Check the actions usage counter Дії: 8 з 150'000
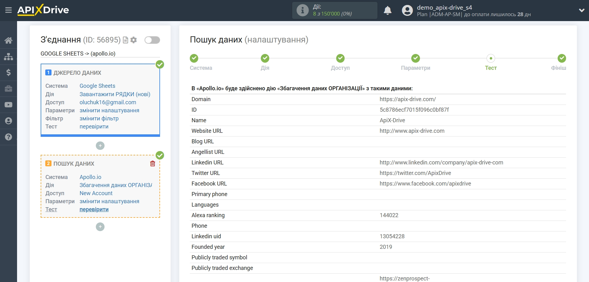589x282 pixels. (334, 10)
